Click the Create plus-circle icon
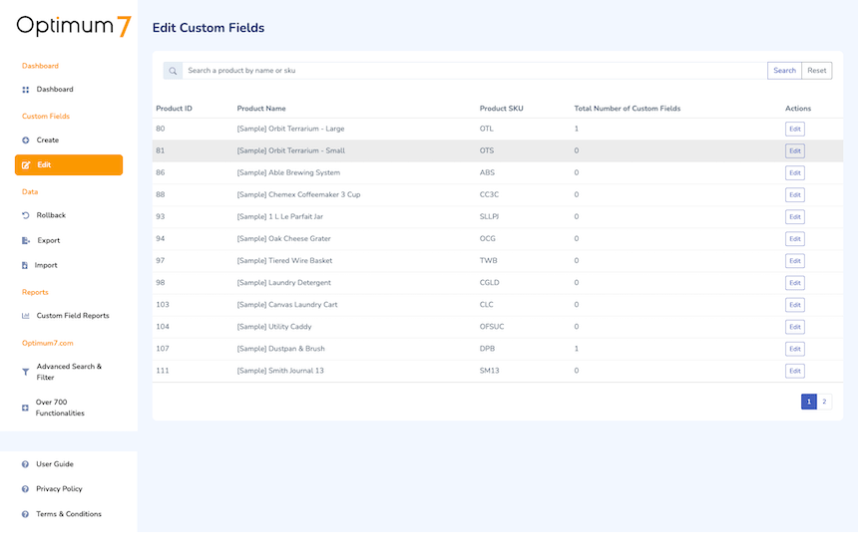Viewport: 858px width, 558px height. point(25,140)
